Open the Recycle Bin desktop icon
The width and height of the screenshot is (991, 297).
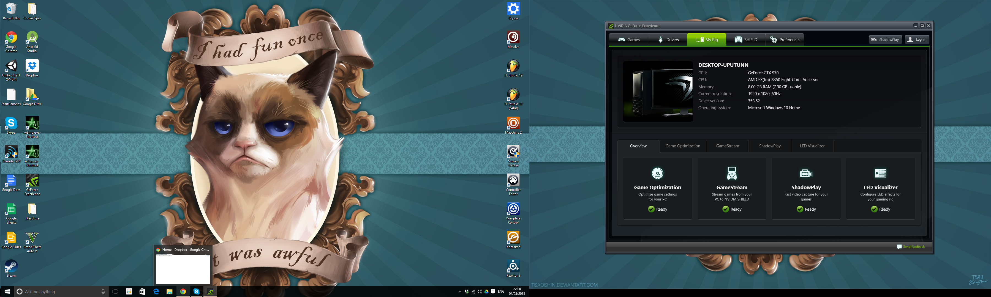point(11,11)
